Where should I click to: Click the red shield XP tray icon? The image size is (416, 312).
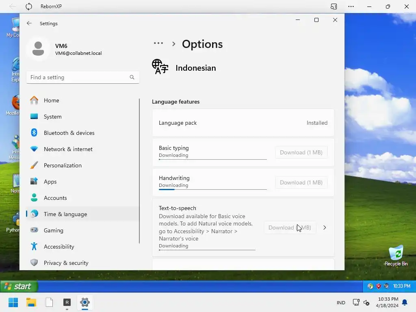pos(379,286)
